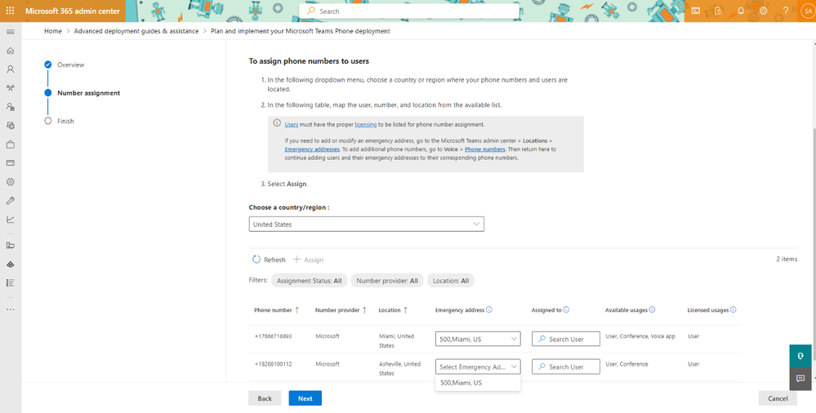Click Licensed usages info icon
The width and height of the screenshot is (816, 413).
(734, 309)
